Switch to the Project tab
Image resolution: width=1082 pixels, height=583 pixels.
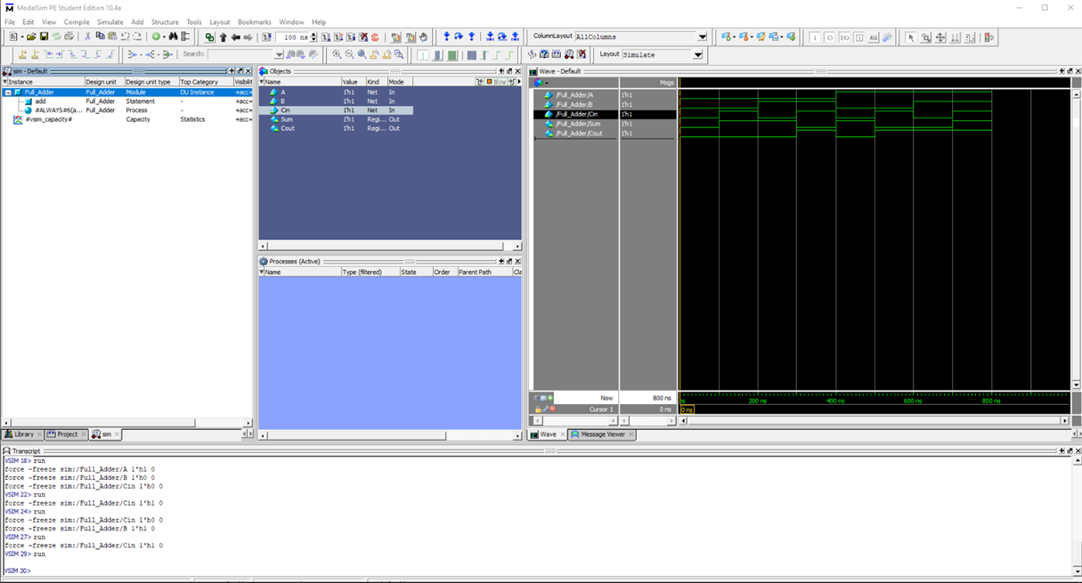(x=68, y=434)
